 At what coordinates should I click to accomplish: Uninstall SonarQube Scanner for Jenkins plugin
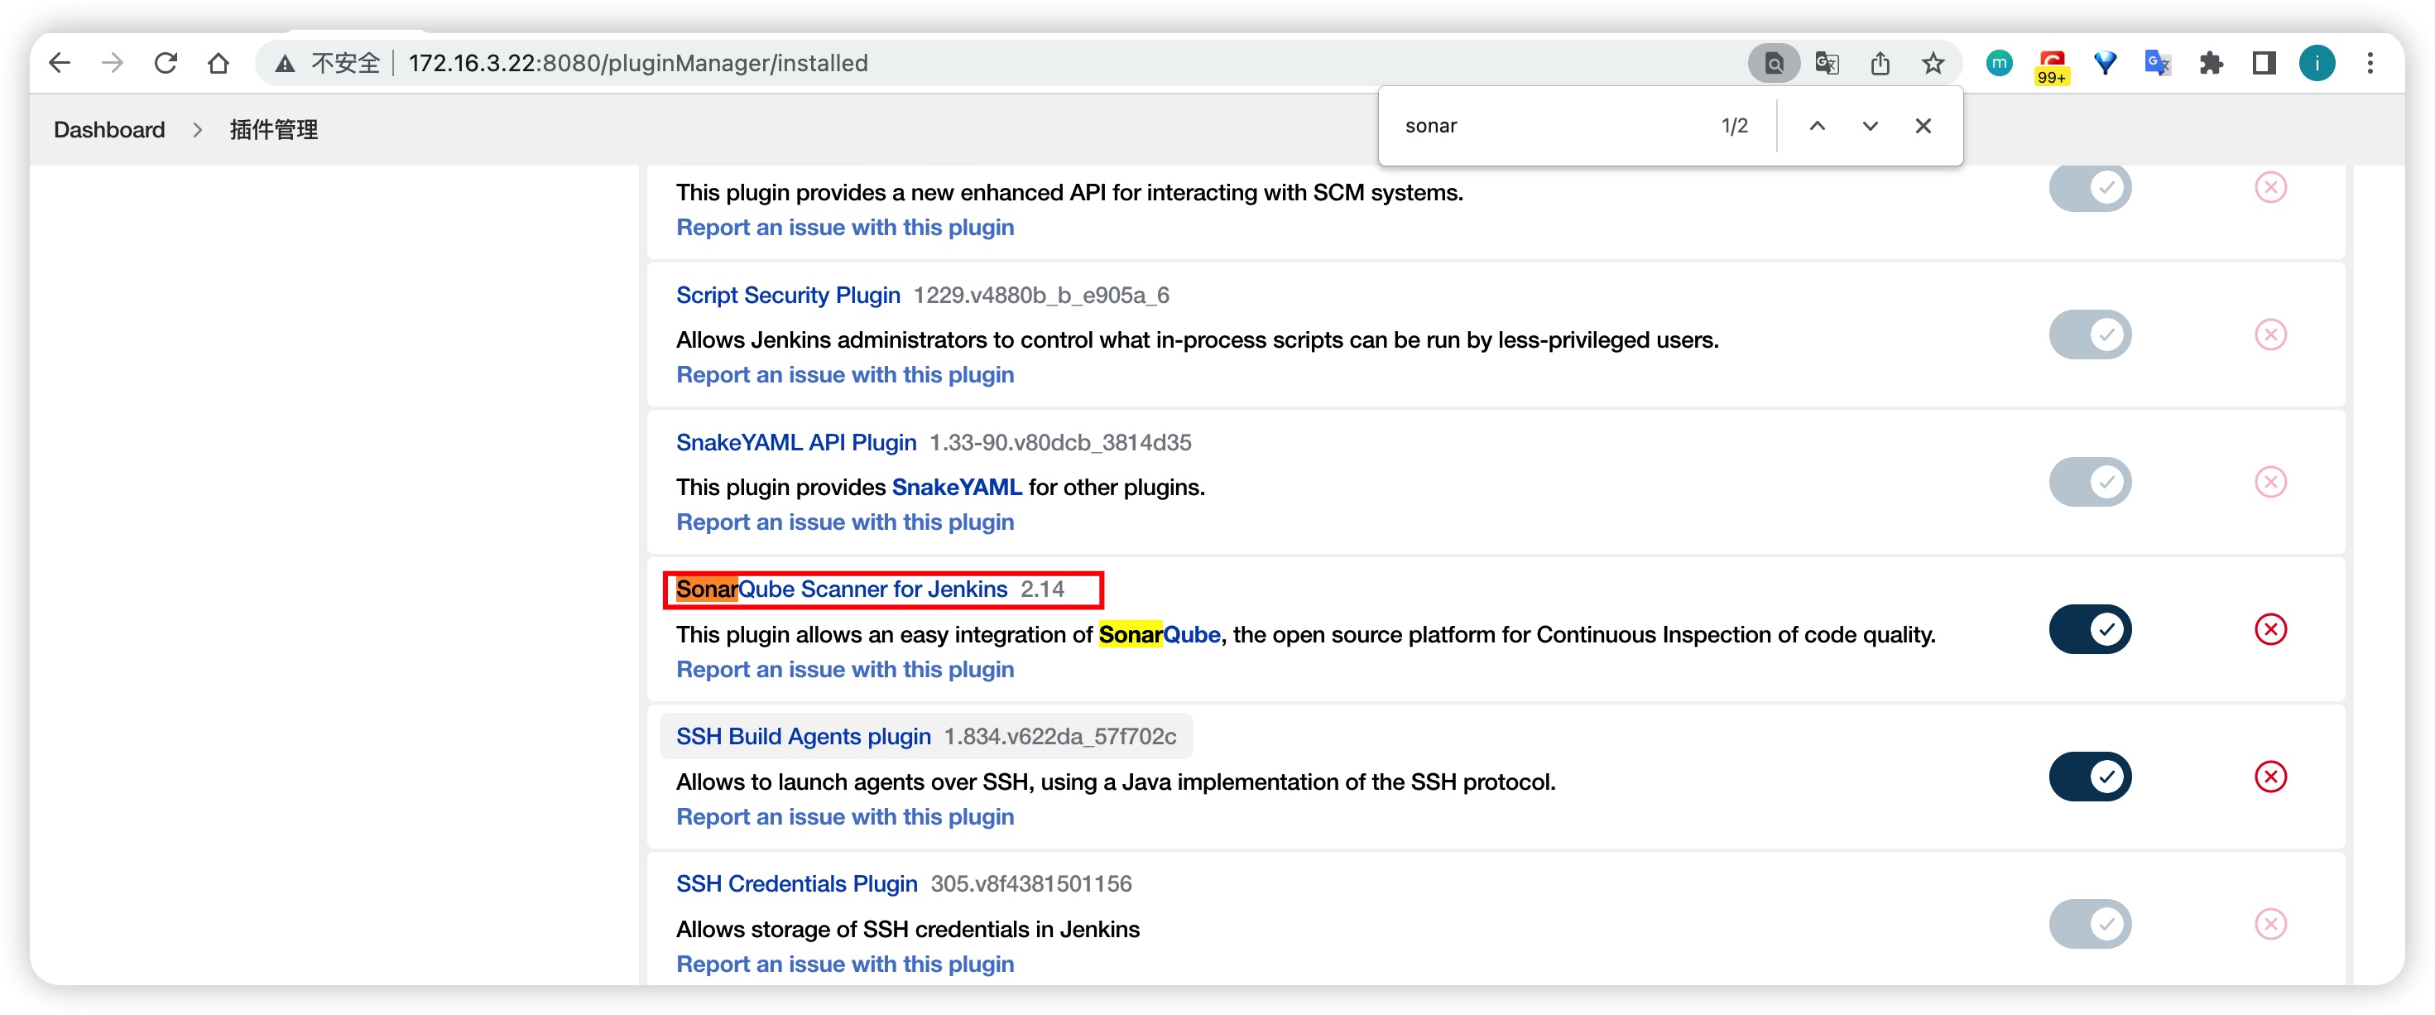click(2269, 630)
